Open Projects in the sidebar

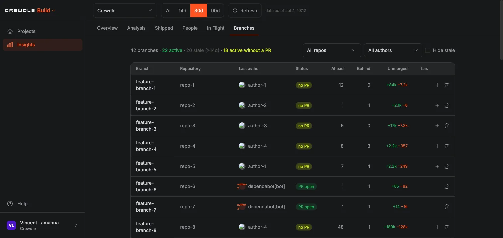[x=42, y=31]
